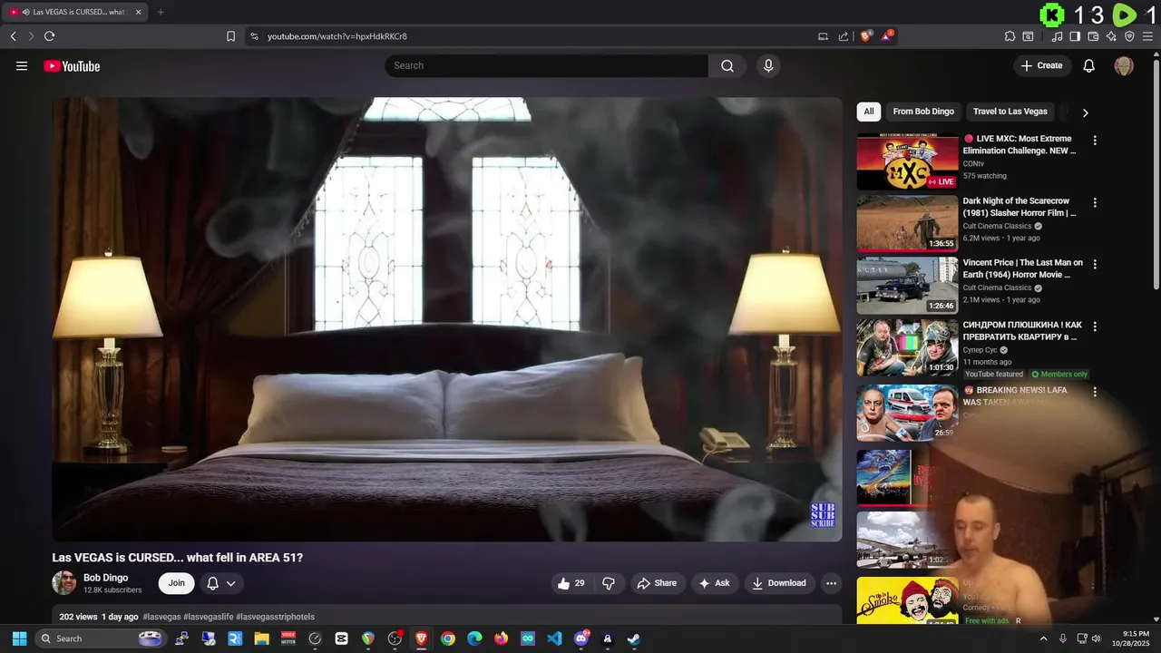Click the search magnifier button
This screenshot has height=653, width=1161.
(727, 65)
